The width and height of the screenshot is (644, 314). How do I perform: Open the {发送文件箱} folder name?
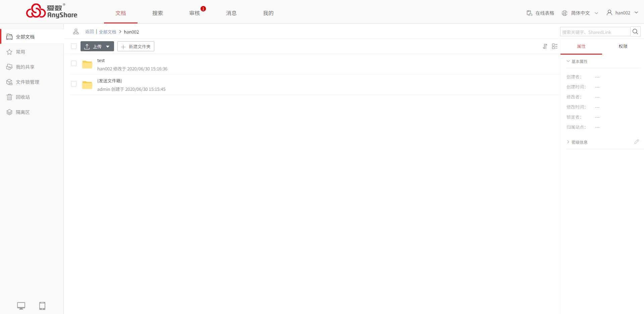[110, 81]
